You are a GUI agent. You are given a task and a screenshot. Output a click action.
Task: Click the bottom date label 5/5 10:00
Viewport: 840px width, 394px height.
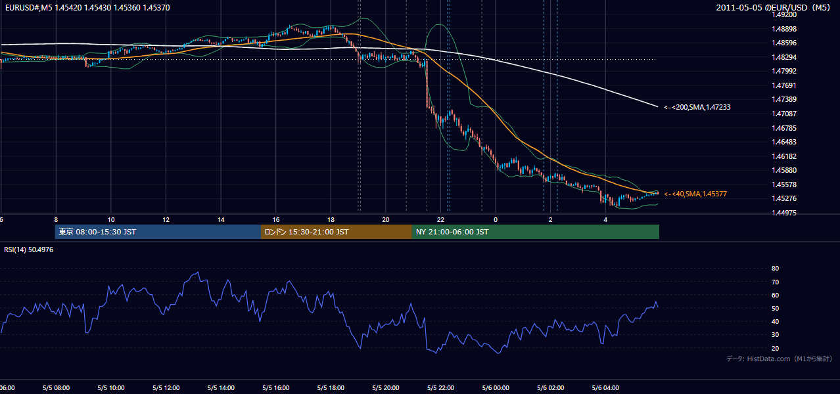point(111,388)
